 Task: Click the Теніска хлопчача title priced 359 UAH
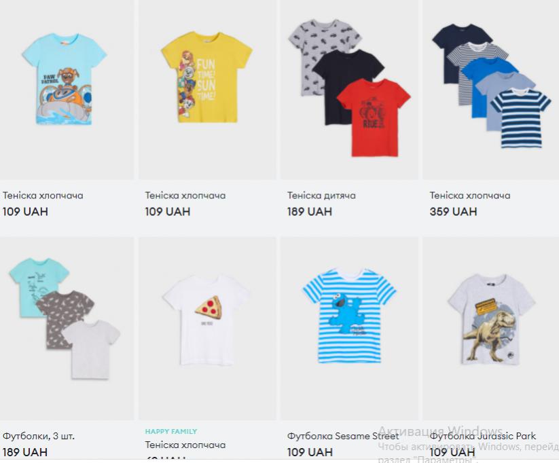coord(470,196)
